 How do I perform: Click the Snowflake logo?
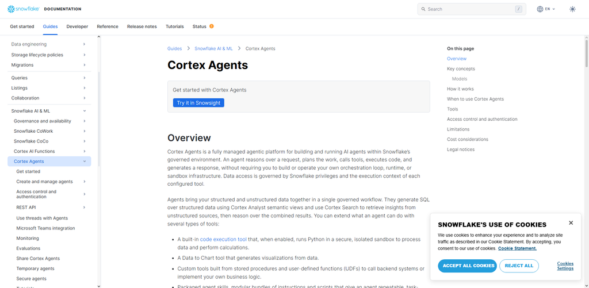click(23, 9)
